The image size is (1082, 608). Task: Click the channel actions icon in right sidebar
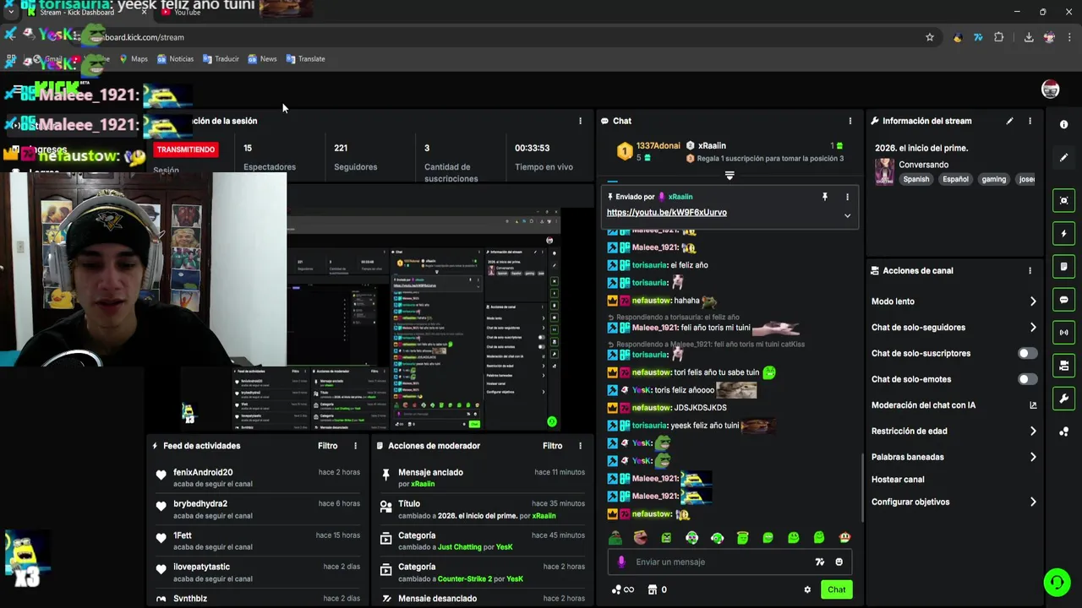point(1063,366)
